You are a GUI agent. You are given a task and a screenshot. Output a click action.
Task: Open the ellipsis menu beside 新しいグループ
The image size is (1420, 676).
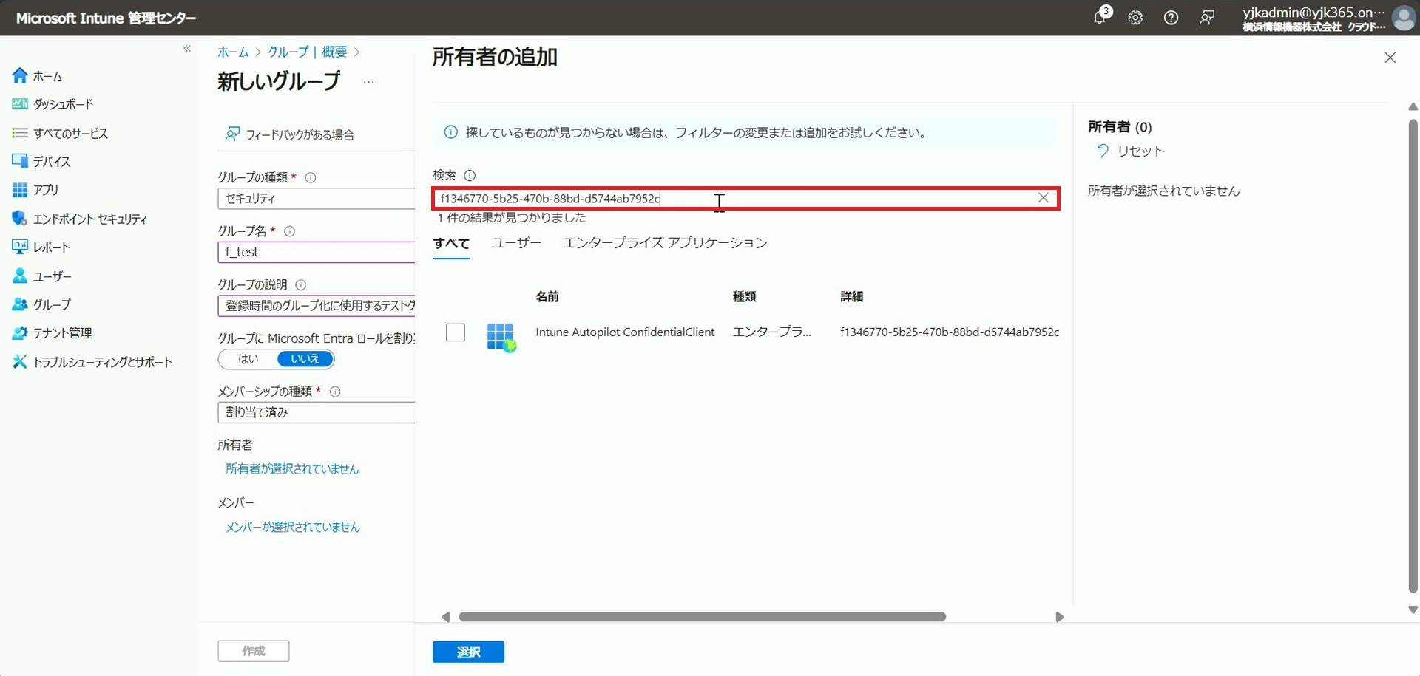coord(368,82)
